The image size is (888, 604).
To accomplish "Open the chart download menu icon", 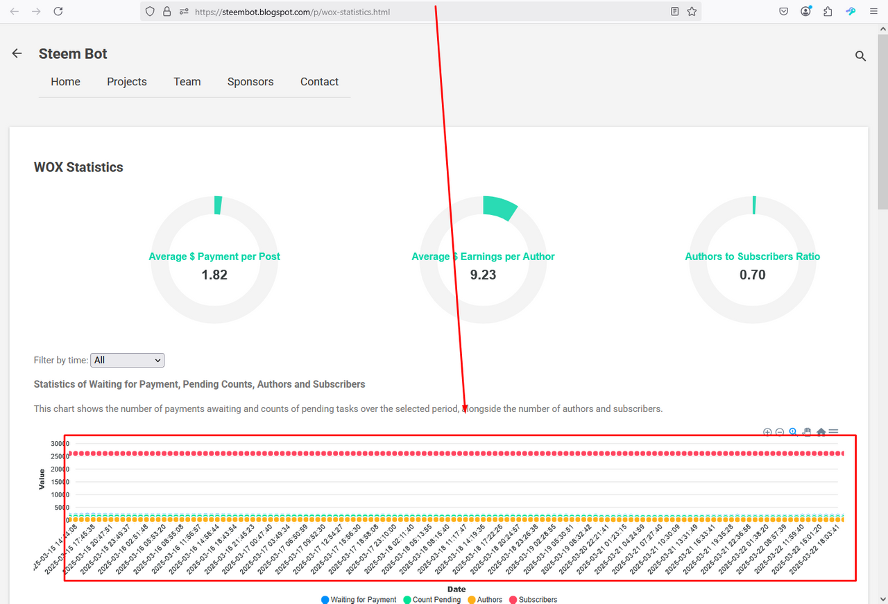I will tap(834, 431).
